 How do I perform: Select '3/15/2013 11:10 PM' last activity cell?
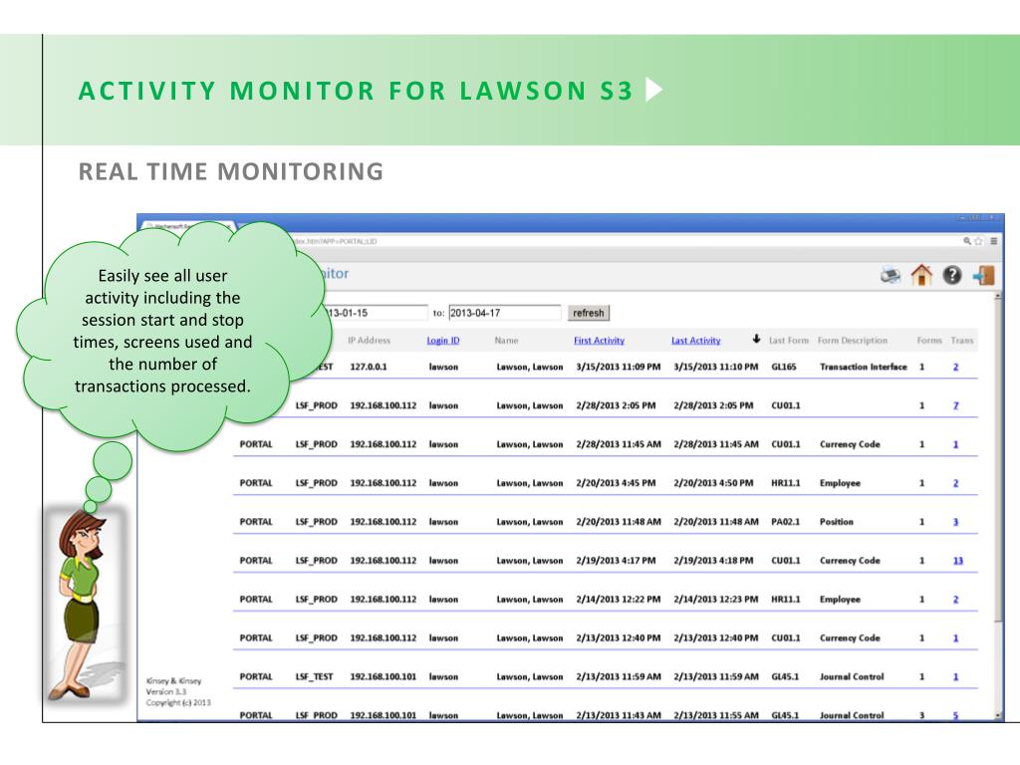coord(716,367)
